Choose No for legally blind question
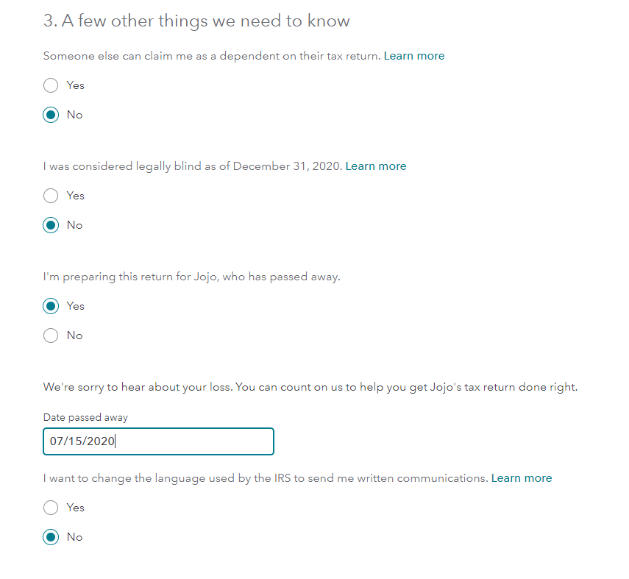The image size is (629, 579). (x=51, y=225)
